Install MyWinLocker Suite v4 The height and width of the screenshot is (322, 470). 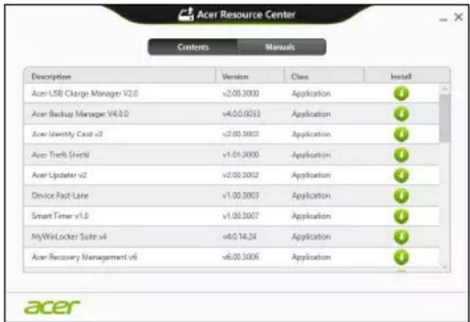tap(401, 237)
